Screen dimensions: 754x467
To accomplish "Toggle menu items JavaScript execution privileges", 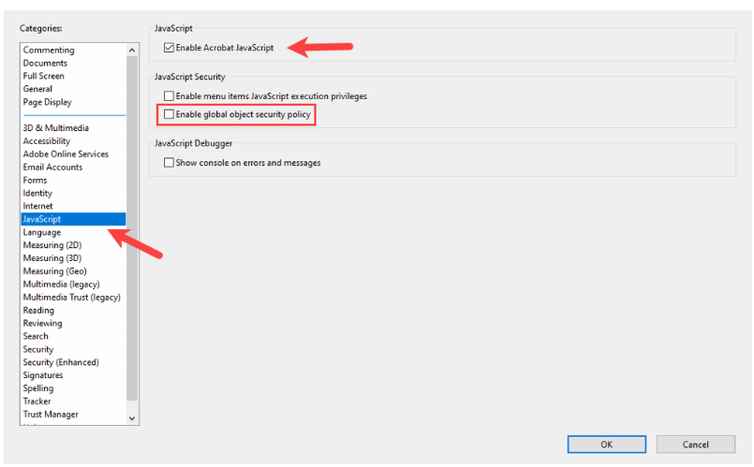I will pyautogui.click(x=169, y=96).
